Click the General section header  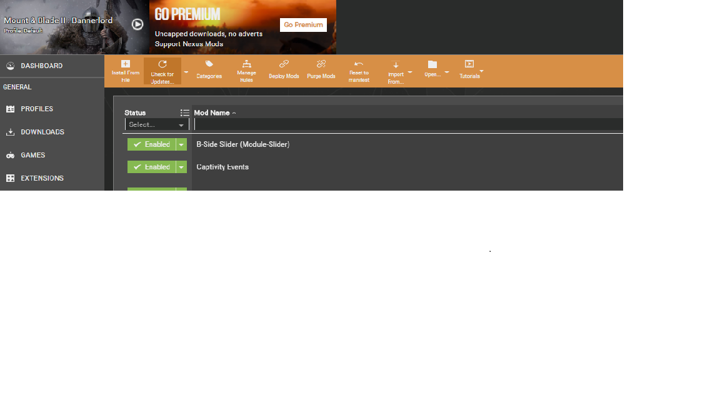click(17, 87)
